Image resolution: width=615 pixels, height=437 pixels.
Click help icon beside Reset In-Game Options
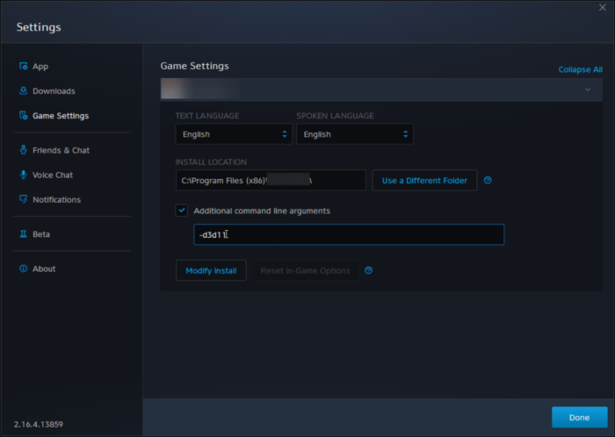tap(368, 270)
